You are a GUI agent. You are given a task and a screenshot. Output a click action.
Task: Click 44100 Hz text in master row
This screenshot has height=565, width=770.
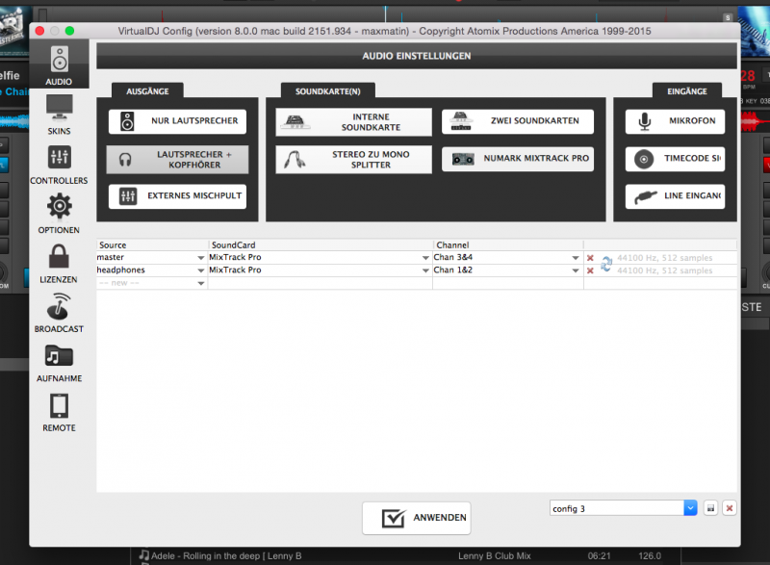[664, 258]
